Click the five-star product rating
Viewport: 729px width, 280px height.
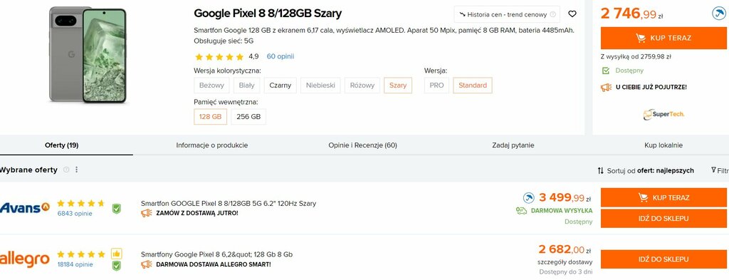[x=219, y=57]
